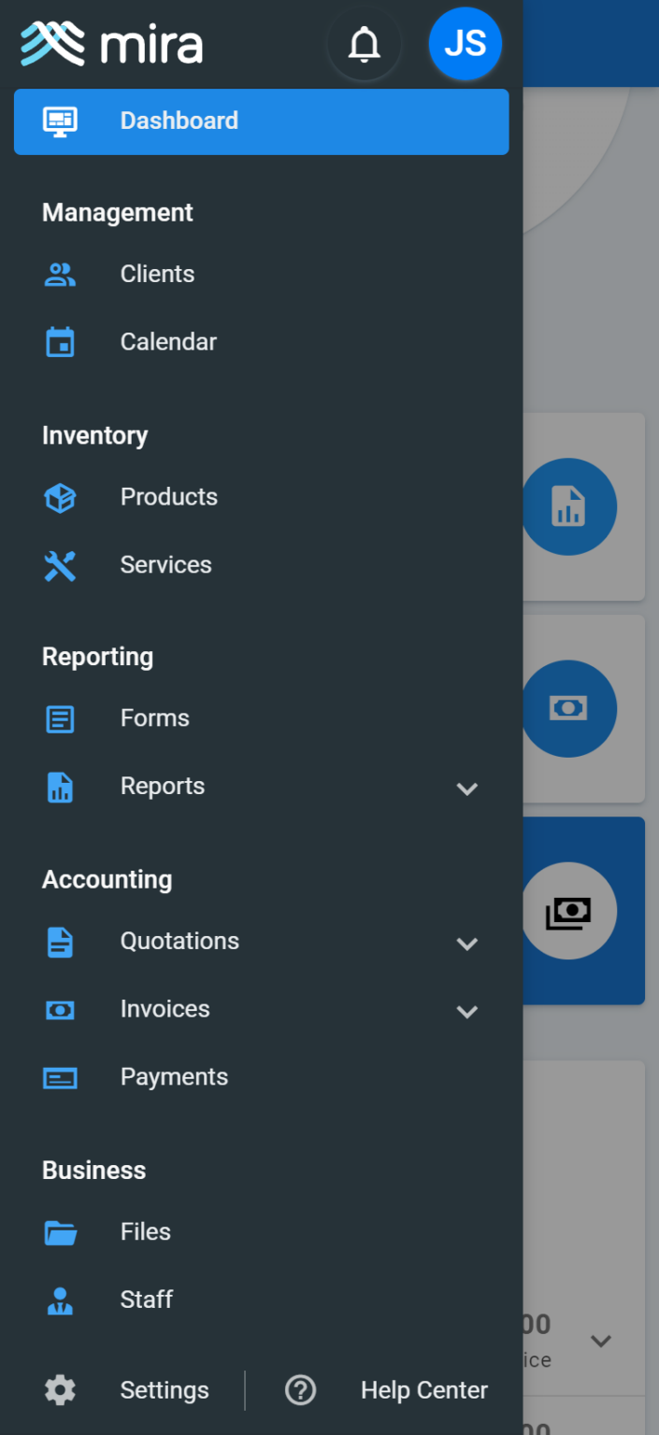Open the notifications bell
Screen dimensions: 659x1435
(365, 44)
